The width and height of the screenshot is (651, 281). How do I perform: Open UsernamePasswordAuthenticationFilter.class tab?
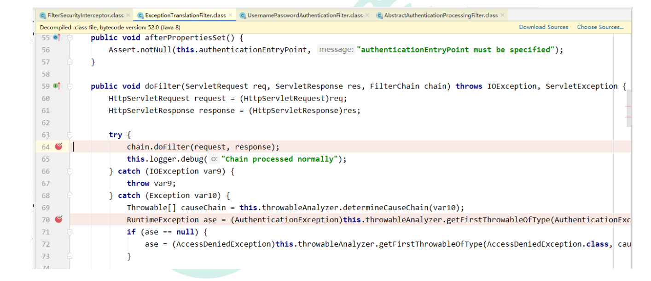click(x=305, y=15)
